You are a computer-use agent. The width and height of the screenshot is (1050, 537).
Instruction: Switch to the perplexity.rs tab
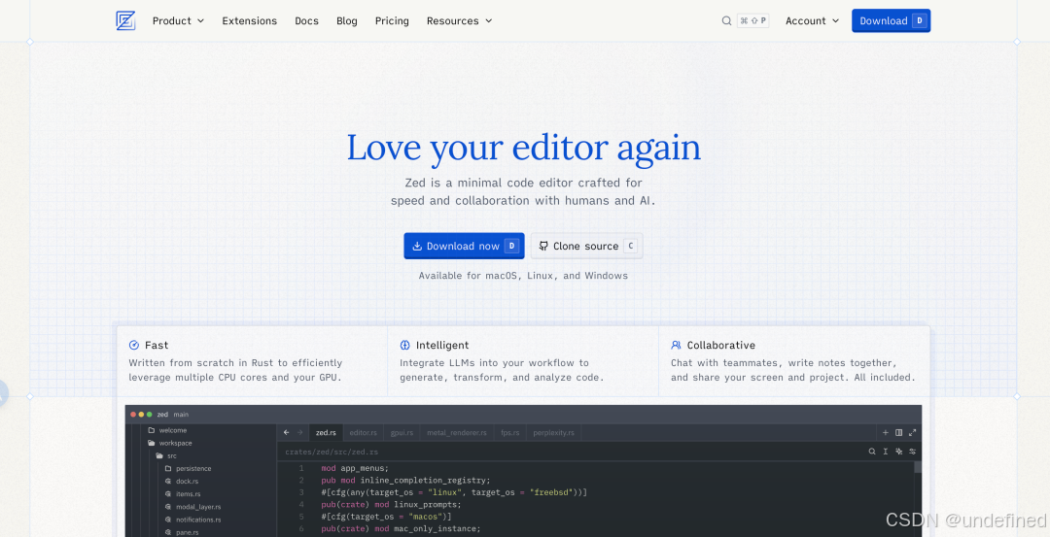point(554,433)
